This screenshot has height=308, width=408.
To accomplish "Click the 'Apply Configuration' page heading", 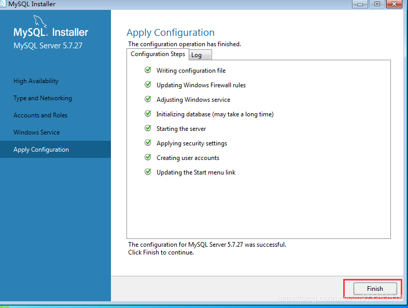I will [171, 33].
